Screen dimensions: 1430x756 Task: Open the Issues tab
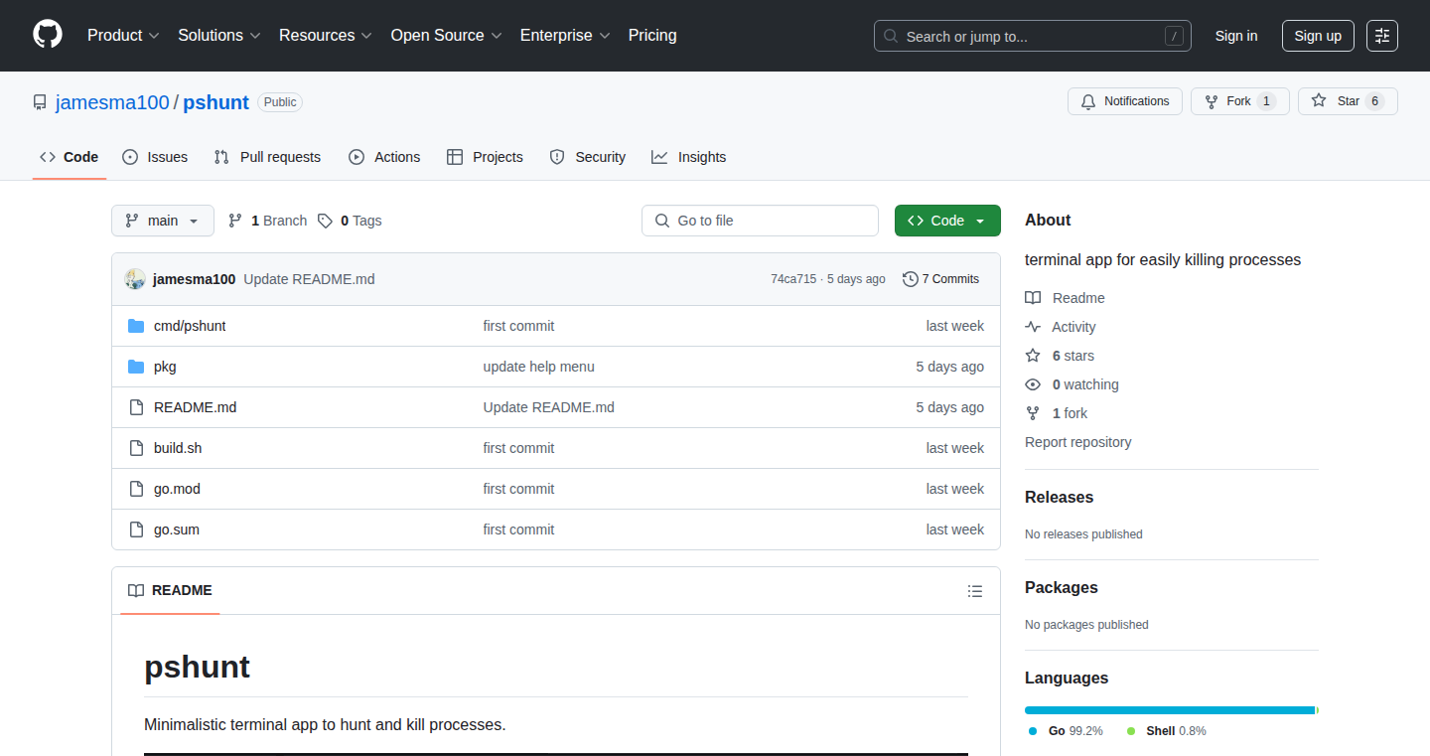155,157
